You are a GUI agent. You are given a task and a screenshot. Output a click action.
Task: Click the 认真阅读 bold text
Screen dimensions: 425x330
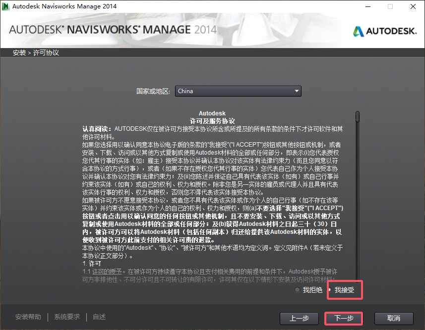click(97, 129)
